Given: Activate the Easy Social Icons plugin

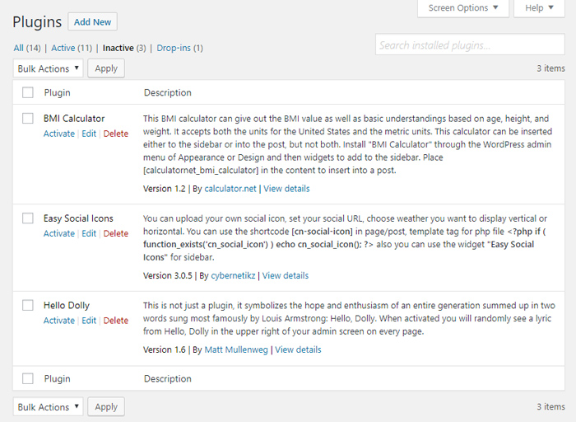Looking at the screenshot, I should pos(58,233).
